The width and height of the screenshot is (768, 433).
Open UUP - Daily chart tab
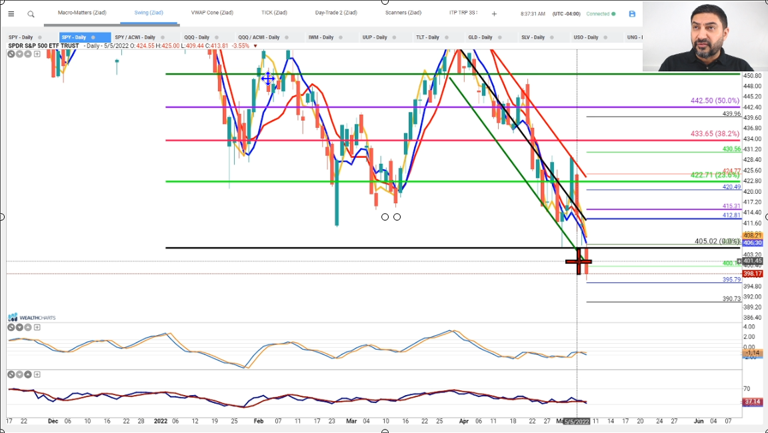pos(375,37)
